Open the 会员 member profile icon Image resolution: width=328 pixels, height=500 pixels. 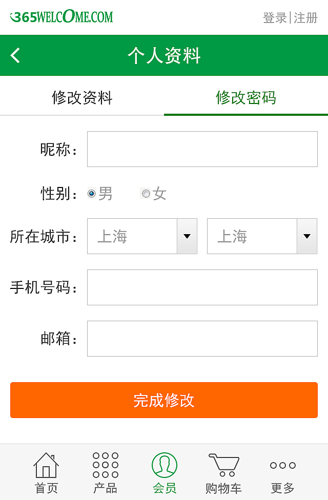click(x=164, y=466)
